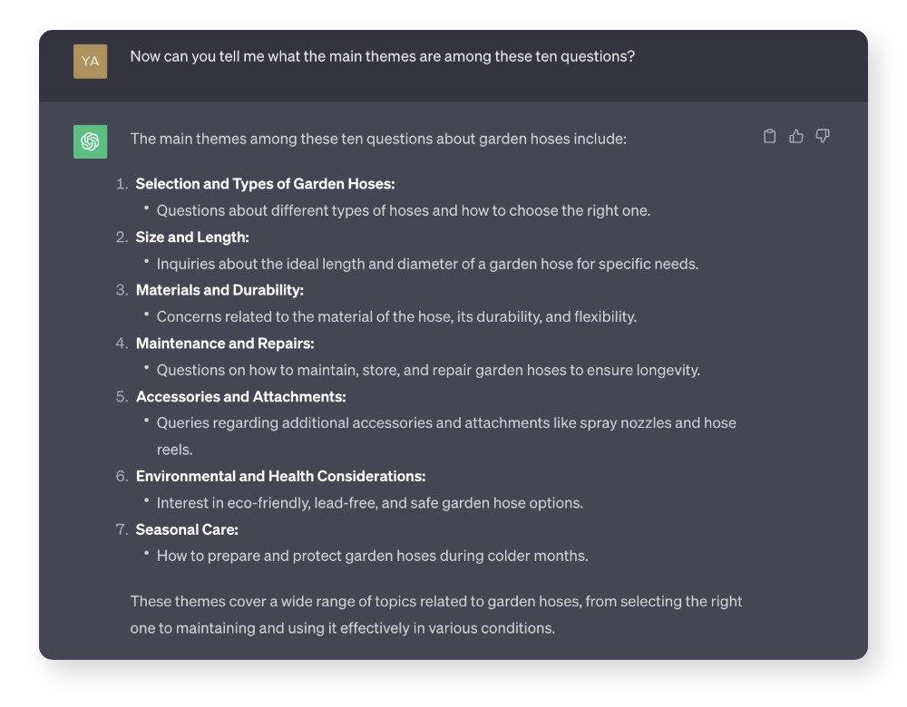The width and height of the screenshot is (907, 707).
Task: Click the bullet about spray nozzles and hose reels
Action: [x=445, y=423]
